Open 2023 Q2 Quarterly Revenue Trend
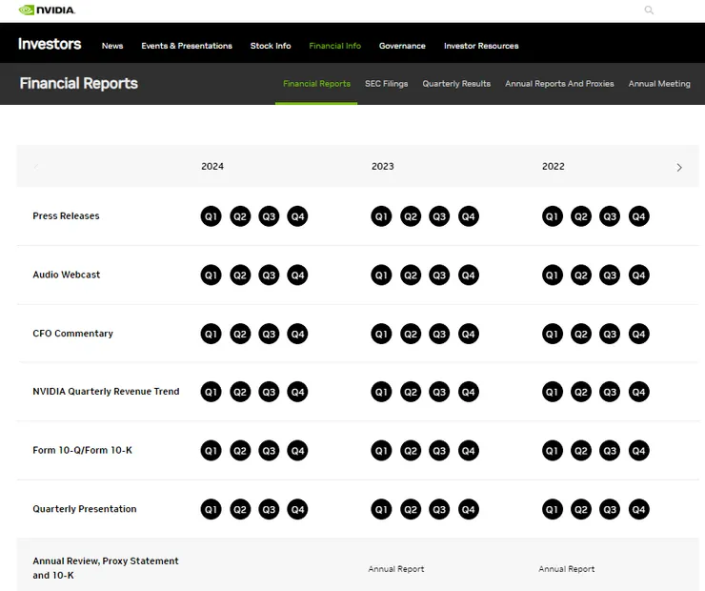 [411, 392]
